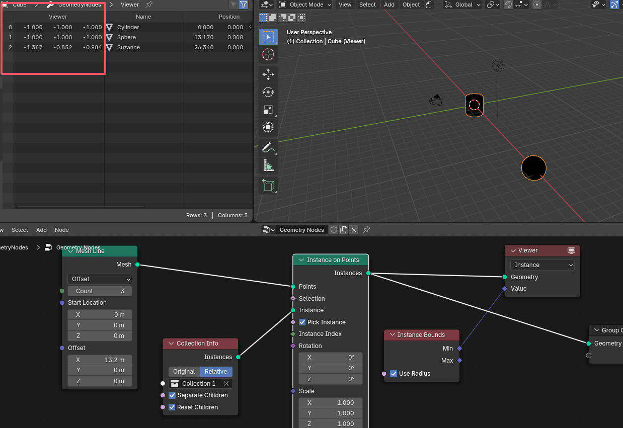Open the snapping options dropdown
This screenshot has height=428, width=623.
[x=521, y=5]
